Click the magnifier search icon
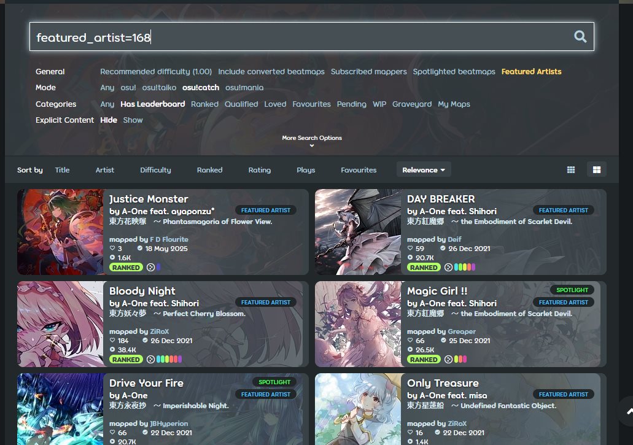Screen dimensions: 633x445 coord(580,37)
